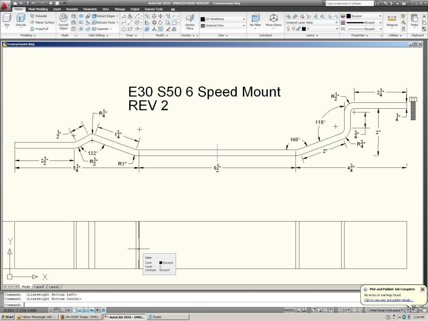Click the Paste clipboard icon

[x=414, y=20]
